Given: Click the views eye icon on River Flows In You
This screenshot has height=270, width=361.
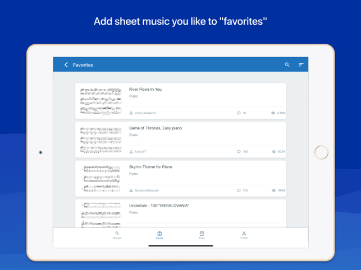Looking at the screenshot, I should pyautogui.click(x=273, y=113).
